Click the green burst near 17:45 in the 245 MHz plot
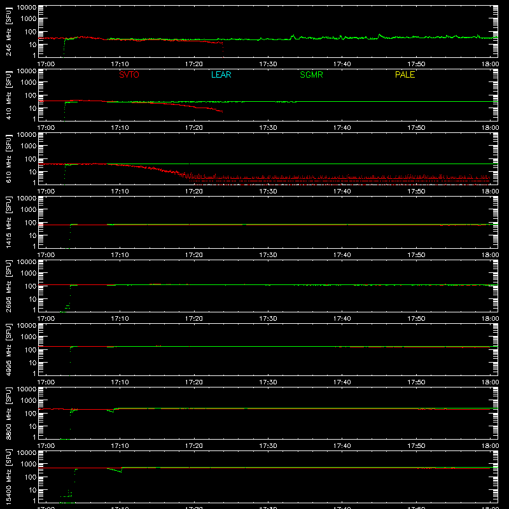Image resolution: width=509 pixels, height=509 pixels. pos(380,35)
